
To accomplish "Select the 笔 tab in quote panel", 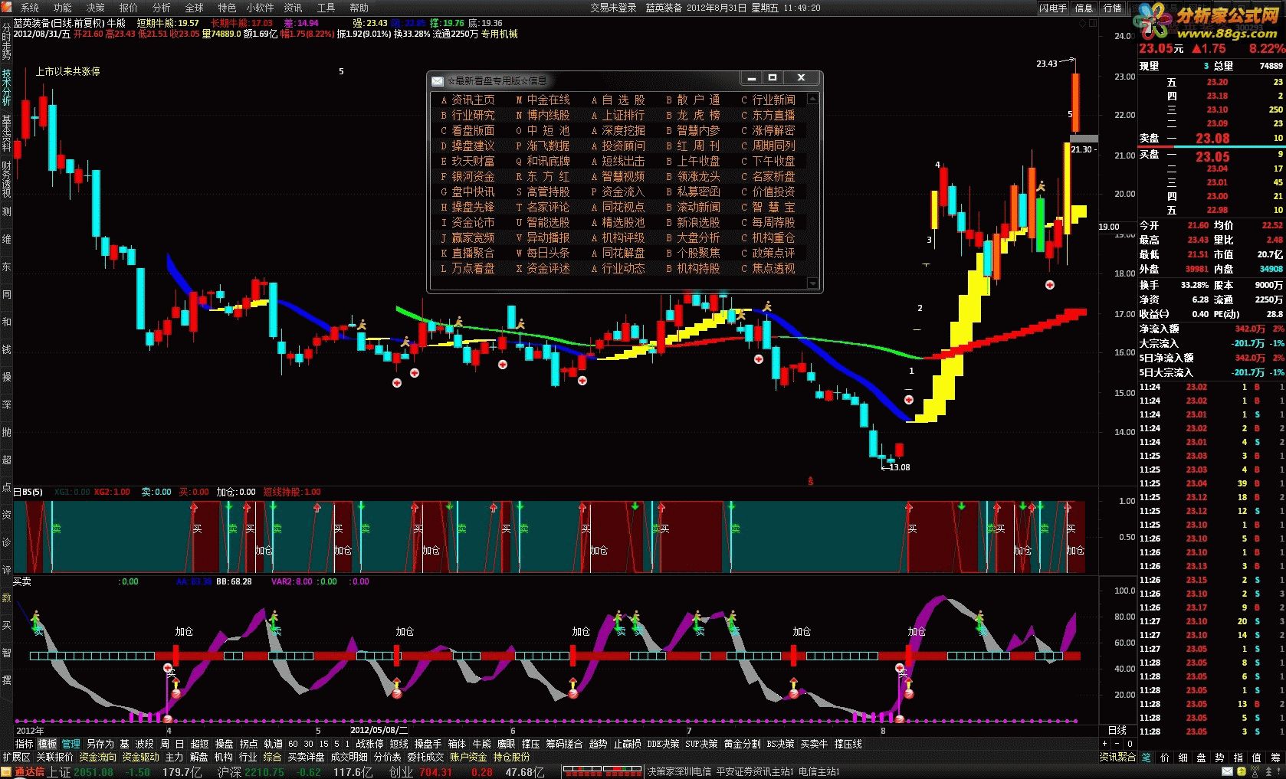I will [x=1147, y=757].
